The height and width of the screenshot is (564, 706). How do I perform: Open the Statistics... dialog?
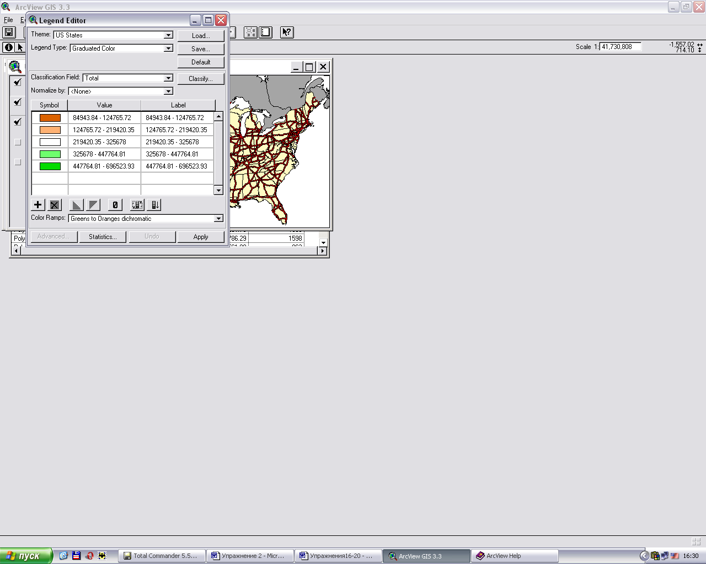(103, 237)
